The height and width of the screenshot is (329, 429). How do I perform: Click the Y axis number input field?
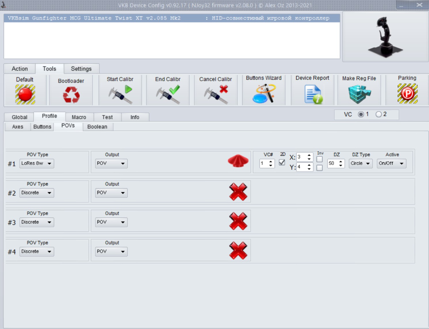pyautogui.click(x=302, y=167)
